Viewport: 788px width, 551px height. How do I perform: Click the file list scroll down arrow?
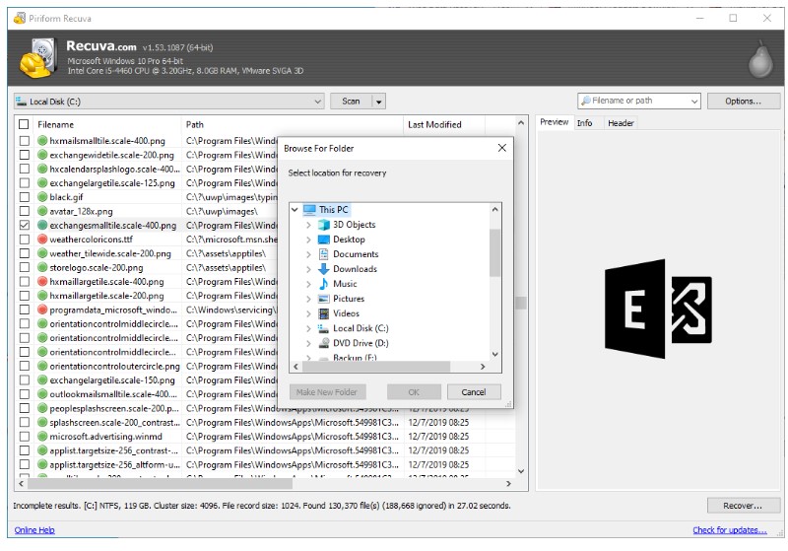click(521, 471)
